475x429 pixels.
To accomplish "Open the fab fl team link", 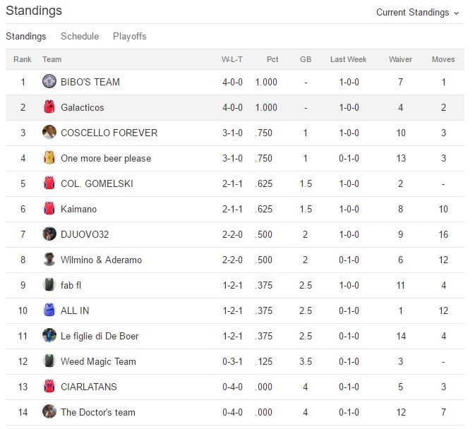I will (71, 285).
